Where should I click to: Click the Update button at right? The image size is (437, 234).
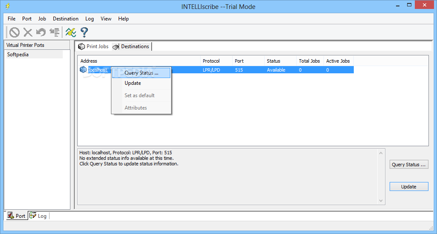(409, 187)
